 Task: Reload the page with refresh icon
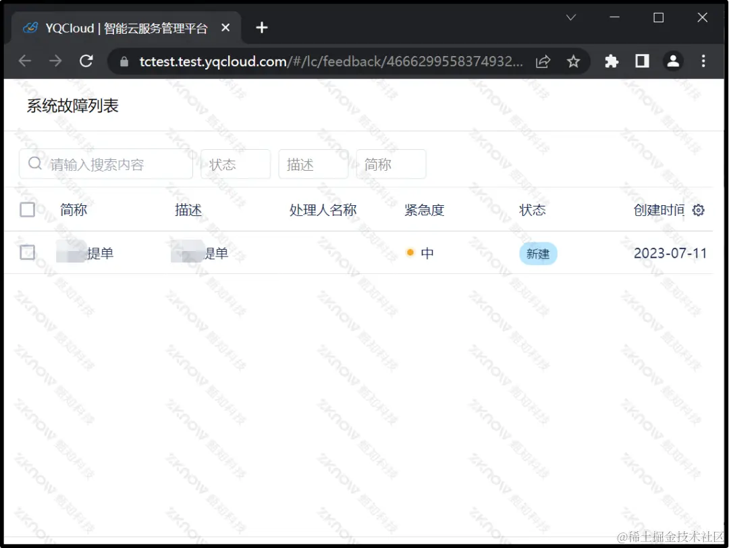(x=86, y=61)
